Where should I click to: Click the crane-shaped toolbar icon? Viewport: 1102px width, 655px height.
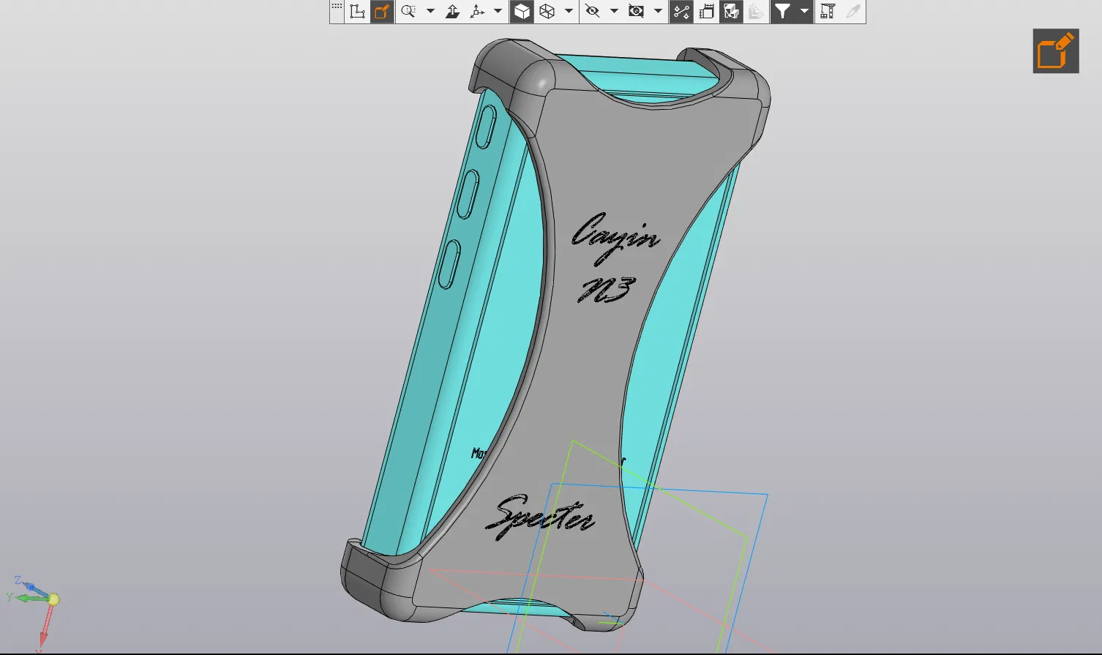point(828,11)
